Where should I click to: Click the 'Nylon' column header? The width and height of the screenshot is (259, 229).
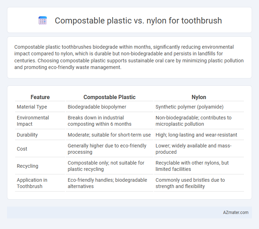tap(199, 97)
